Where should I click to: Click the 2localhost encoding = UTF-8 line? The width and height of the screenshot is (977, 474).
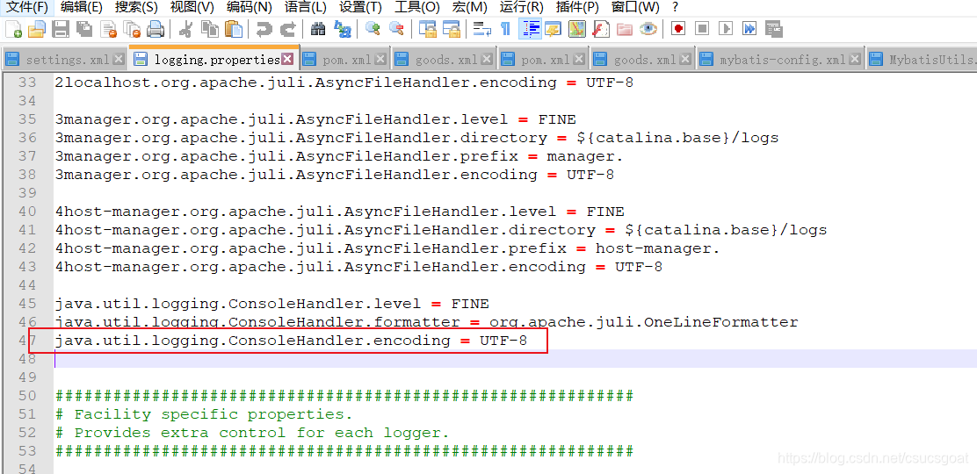pos(344,83)
